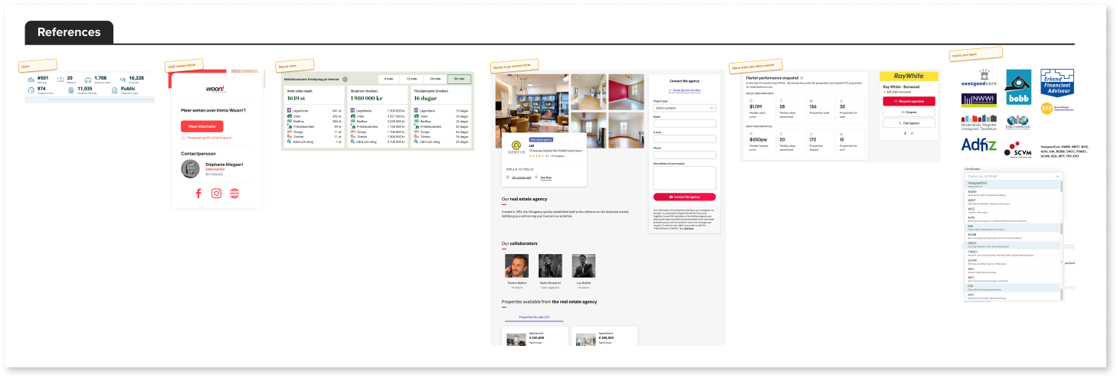Click the Instagram icon in the Woon contact card

(217, 194)
